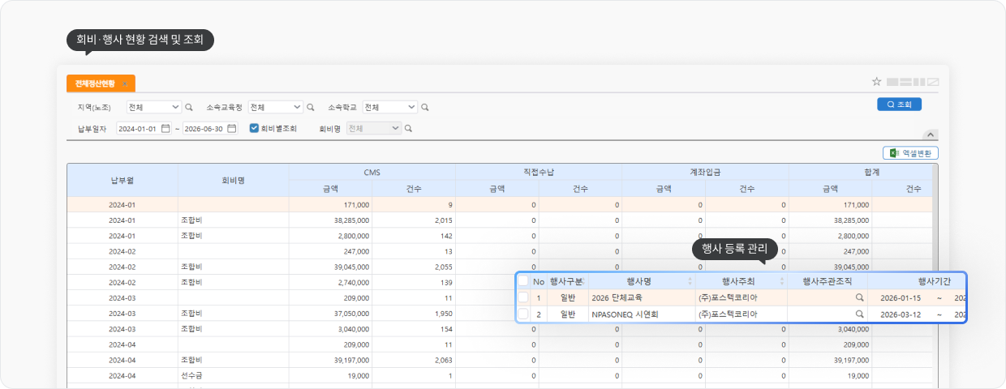
Task: Click the 엑셀변환 export button
Action: point(911,152)
